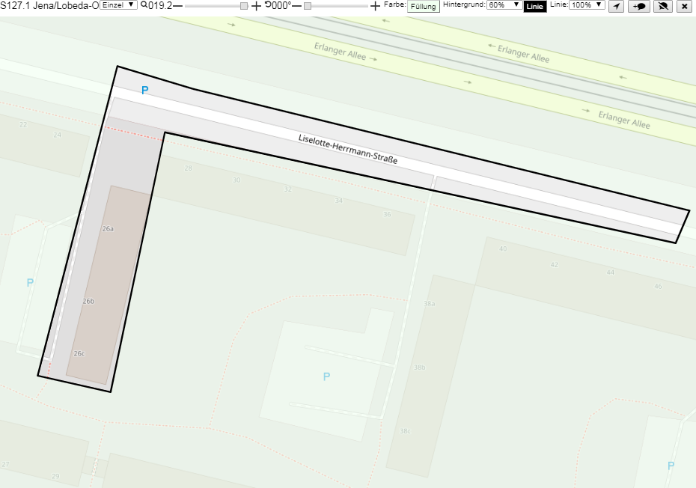Click the crossed-out hide icon button
The width and height of the screenshot is (696, 488).
point(663,6)
